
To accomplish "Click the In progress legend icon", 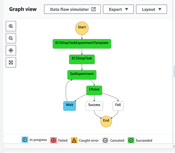I will pos(25,140).
